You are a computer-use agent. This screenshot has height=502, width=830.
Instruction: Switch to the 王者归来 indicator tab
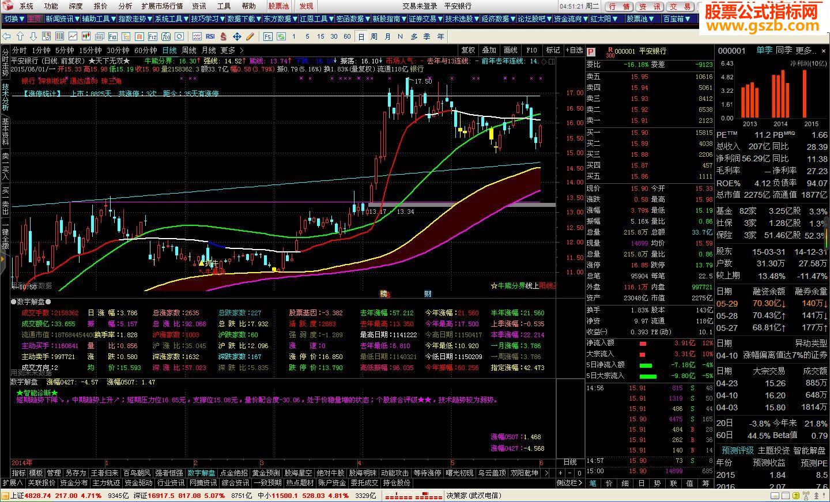104,473
